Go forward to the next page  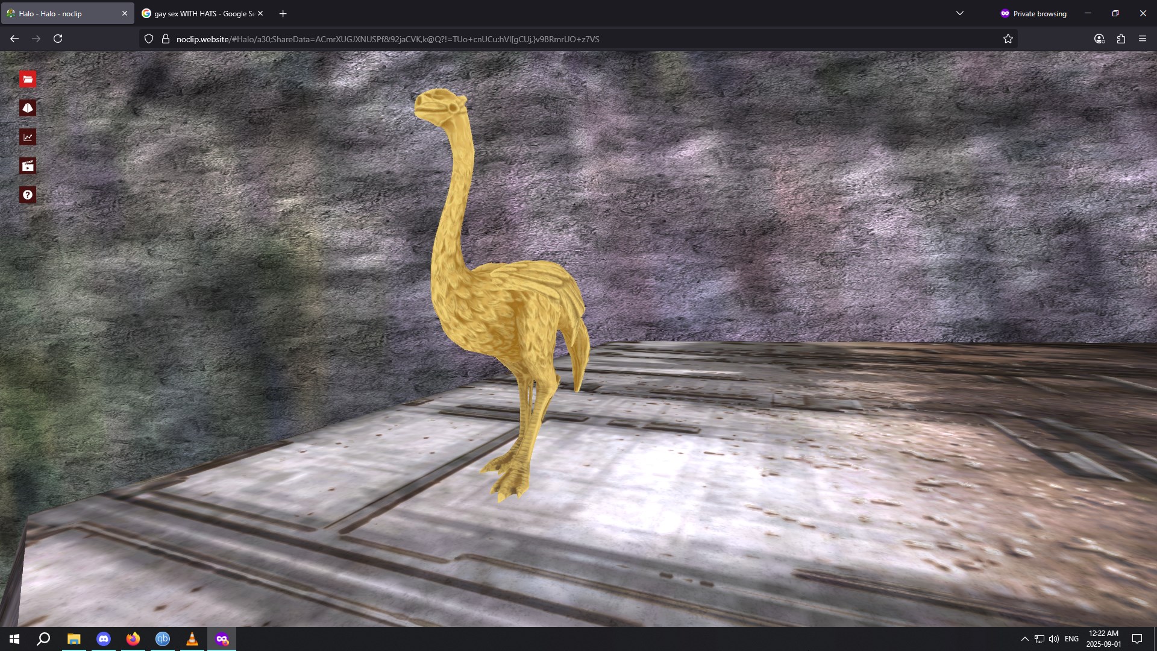click(36, 39)
